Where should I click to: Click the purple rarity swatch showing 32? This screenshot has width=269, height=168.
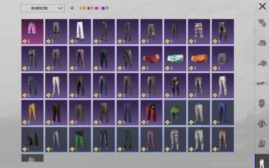coord(103,8)
